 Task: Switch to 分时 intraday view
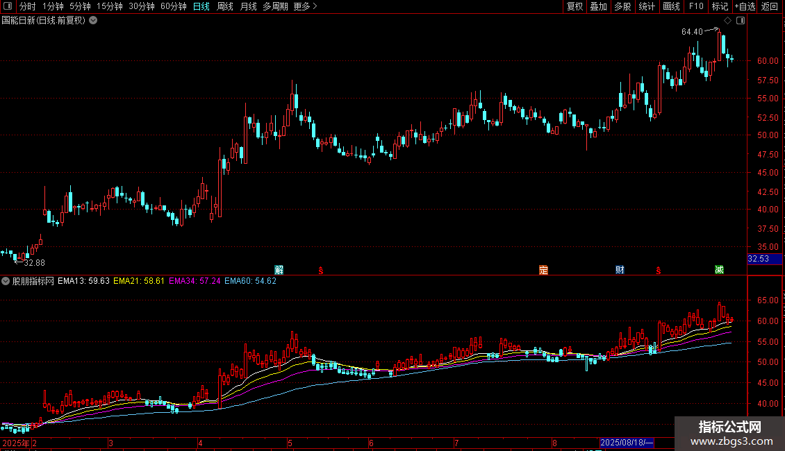(28, 6)
